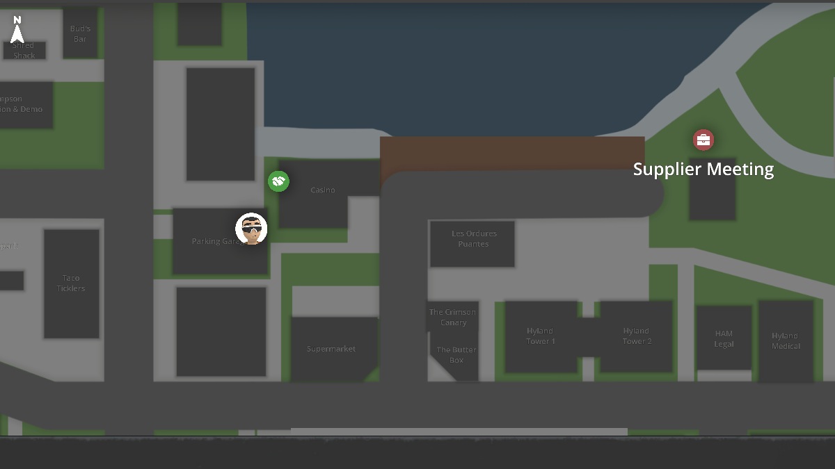Click Hyland Tower 2

point(636,336)
